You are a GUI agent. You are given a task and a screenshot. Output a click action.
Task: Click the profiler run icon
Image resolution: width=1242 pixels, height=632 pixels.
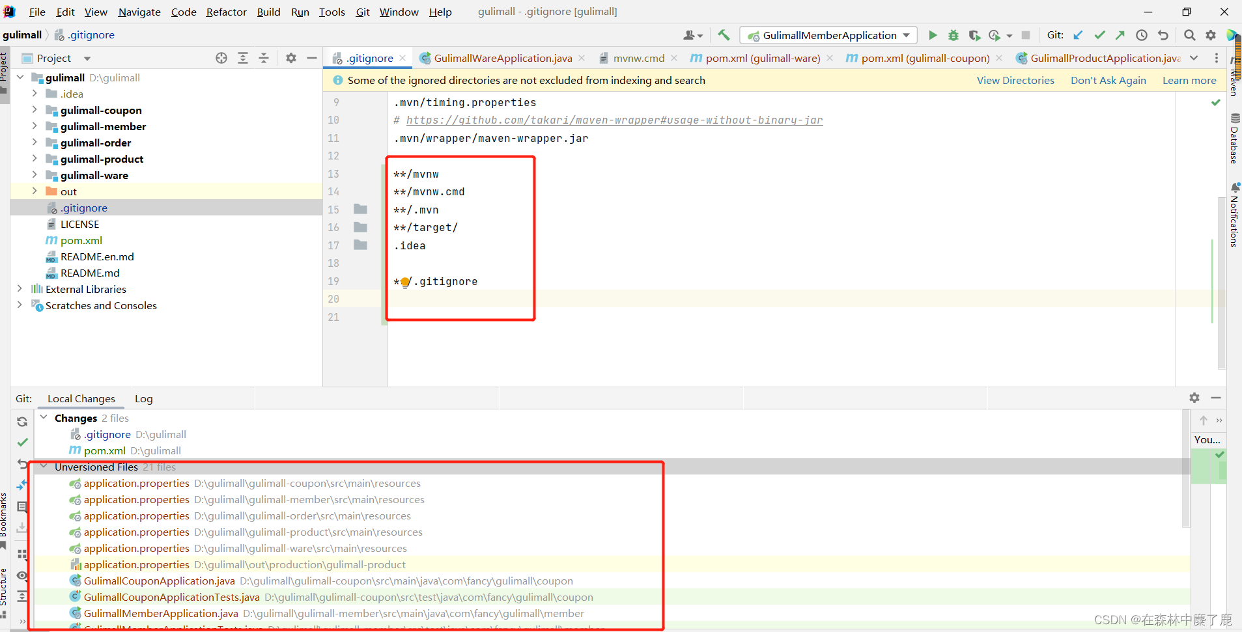(x=995, y=35)
